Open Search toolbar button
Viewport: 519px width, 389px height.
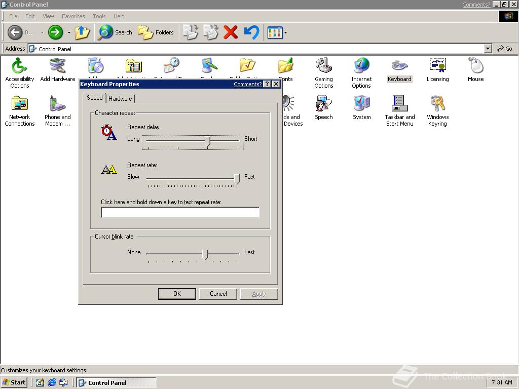coord(115,32)
